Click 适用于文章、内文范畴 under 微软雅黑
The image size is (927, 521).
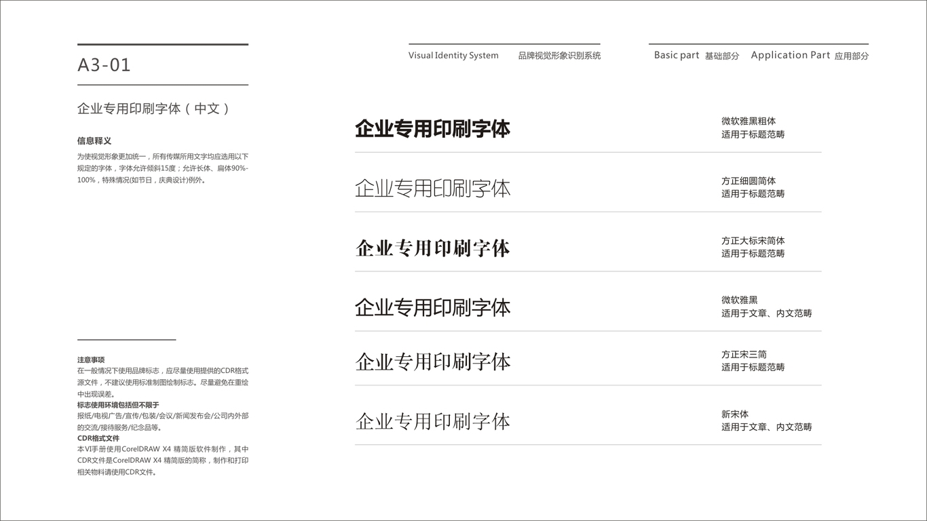coord(767,313)
